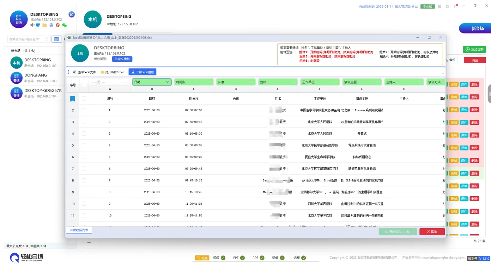Open the 姓名 dropdown over column E

[x=278, y=82]
